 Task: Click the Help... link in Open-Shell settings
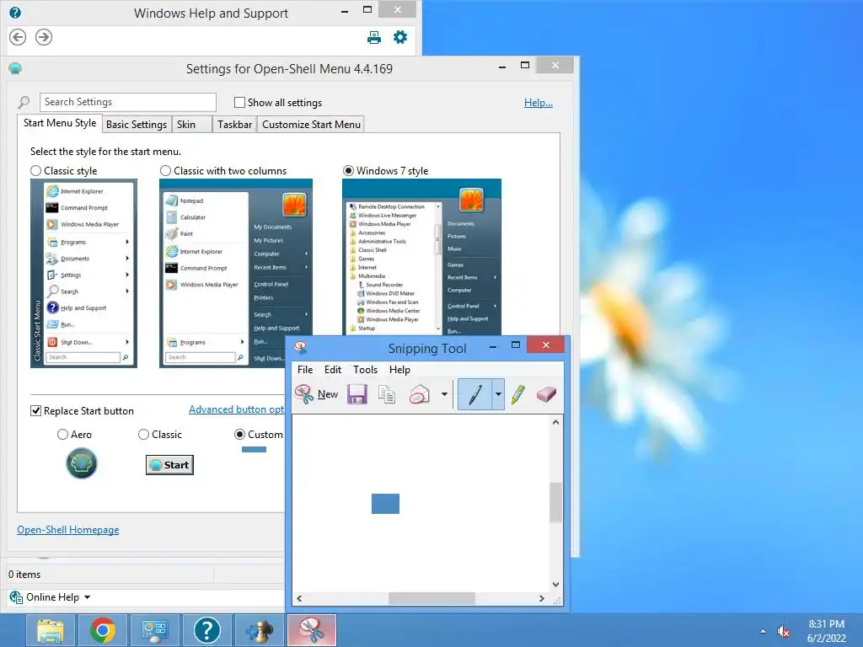(539, 102)
